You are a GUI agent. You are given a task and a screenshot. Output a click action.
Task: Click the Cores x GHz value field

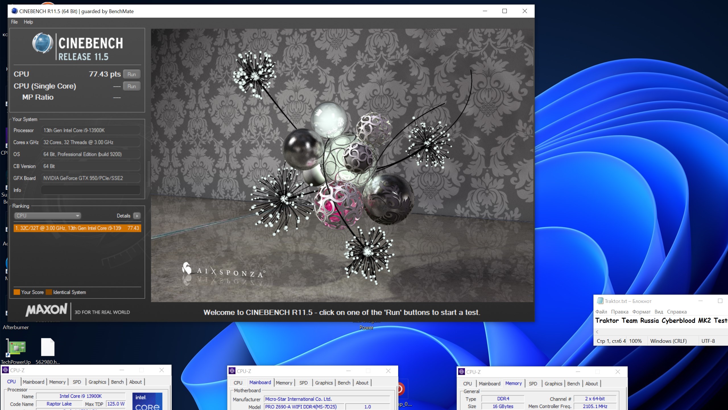[x=91, y=142]
